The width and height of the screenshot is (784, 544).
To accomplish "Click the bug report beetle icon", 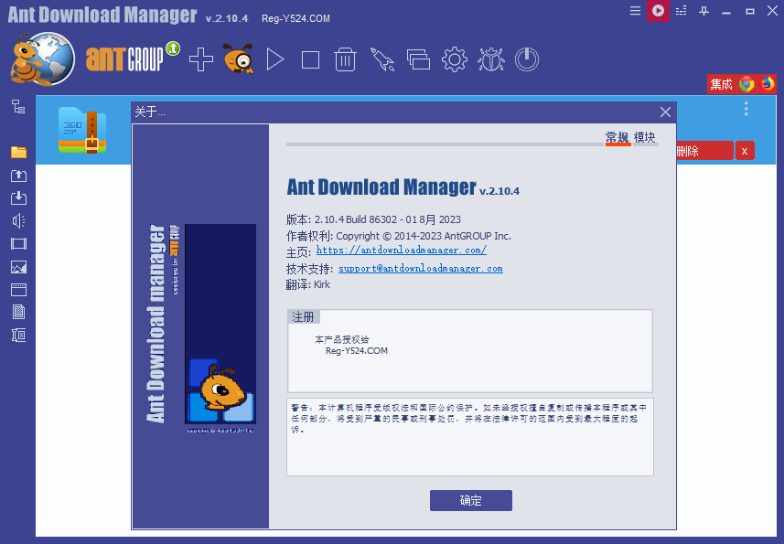I will 491,59.
